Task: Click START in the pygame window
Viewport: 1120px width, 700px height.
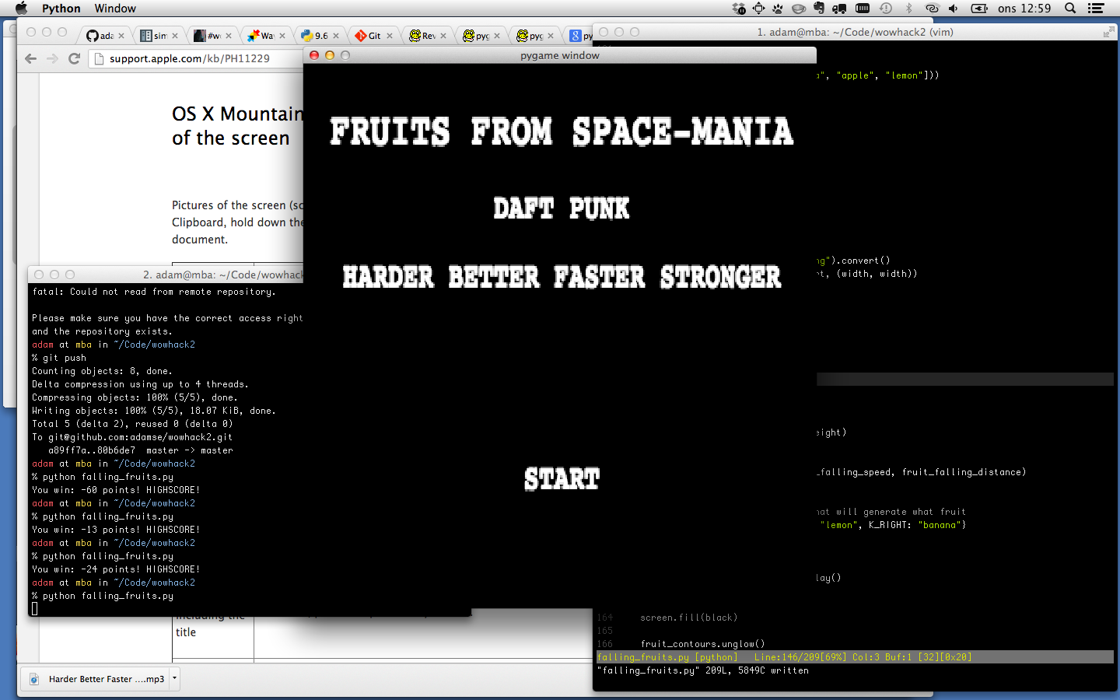Action: pyautogui.click(x=562, y=479)
